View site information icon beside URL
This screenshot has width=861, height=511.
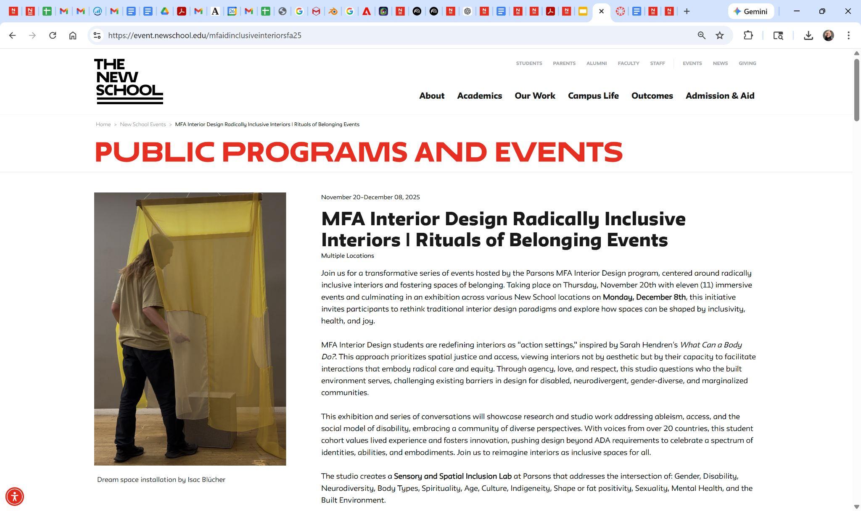[x=97, y=35]
